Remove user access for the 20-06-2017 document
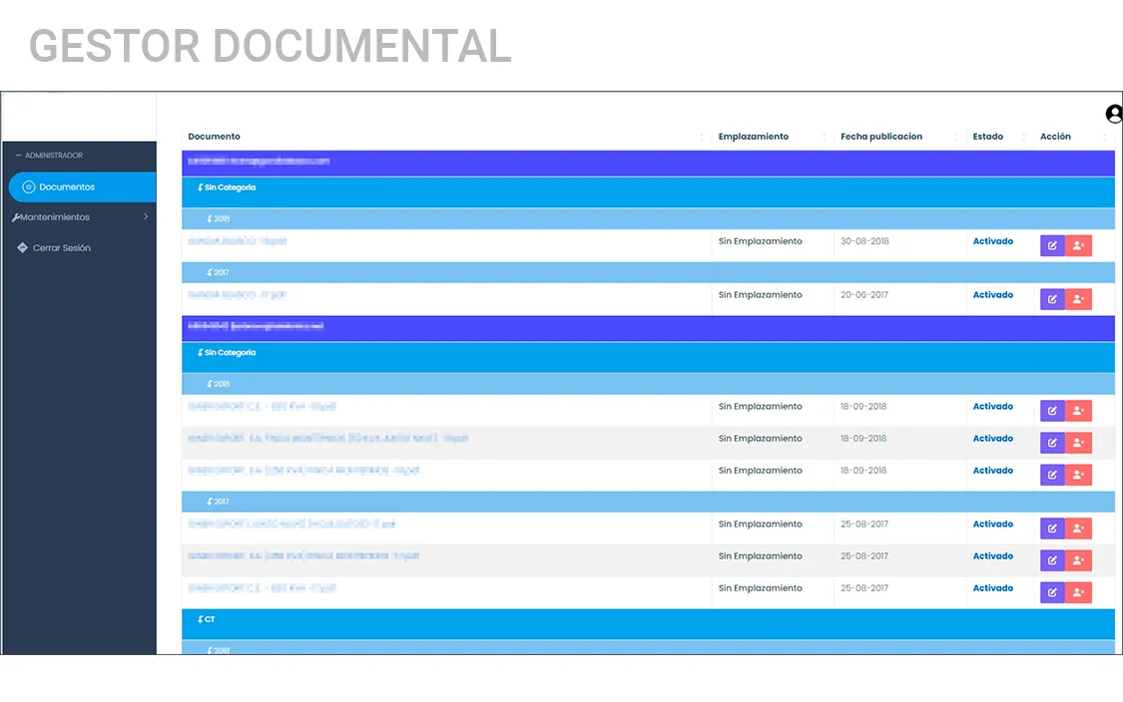This screenshot has height=702, width=1123. 1079,299
